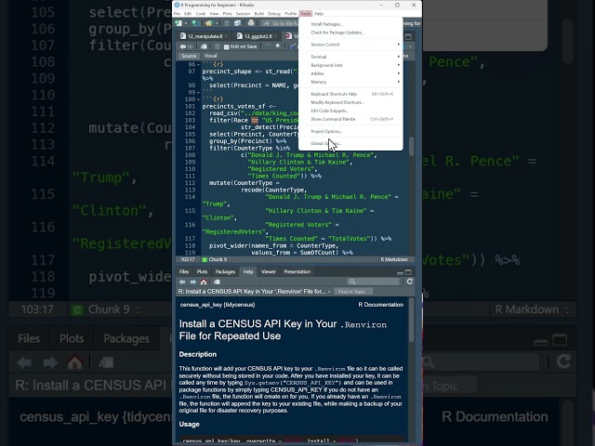Open the Help menu in menu bar
Image resolution: width=595 pixels, height=446 pixels.
pyautogui.click(x=319, y=14)
